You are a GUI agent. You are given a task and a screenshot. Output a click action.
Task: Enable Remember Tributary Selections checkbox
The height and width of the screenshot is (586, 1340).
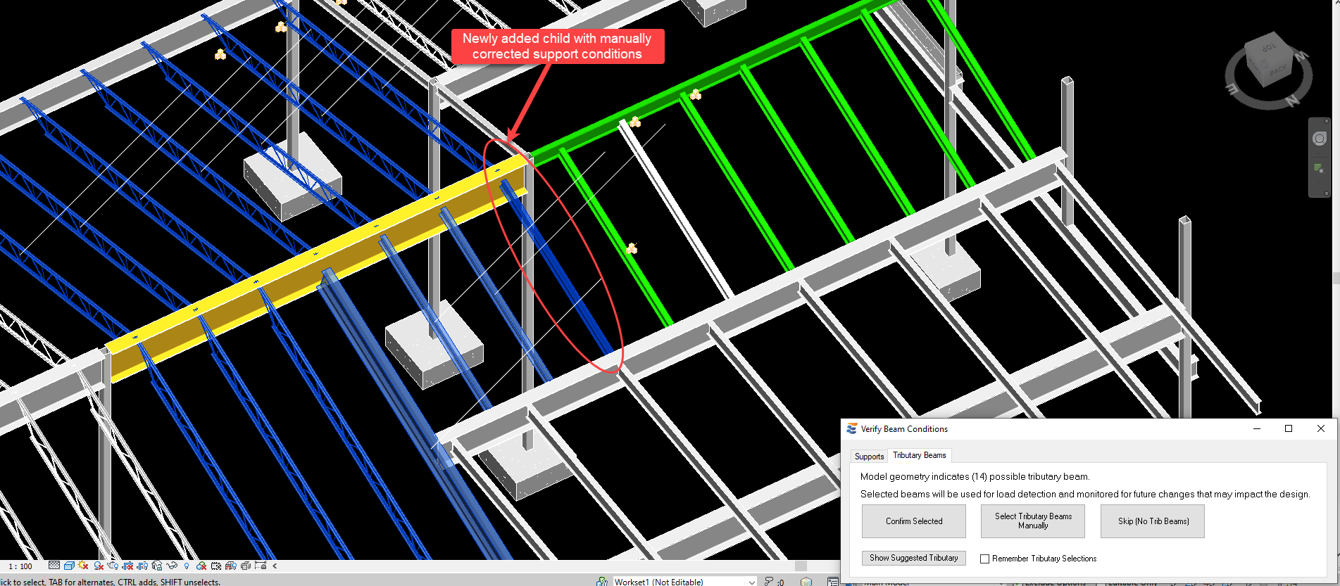[x=984, y=559]
